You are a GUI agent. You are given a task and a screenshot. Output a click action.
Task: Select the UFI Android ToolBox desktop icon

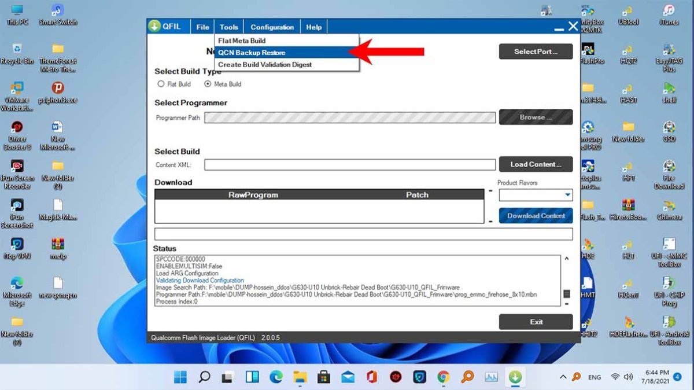[x=669, y=330]
